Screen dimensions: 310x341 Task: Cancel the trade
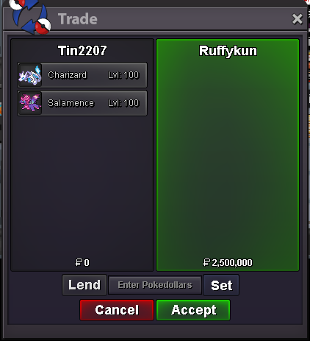(x=117, y=310)
